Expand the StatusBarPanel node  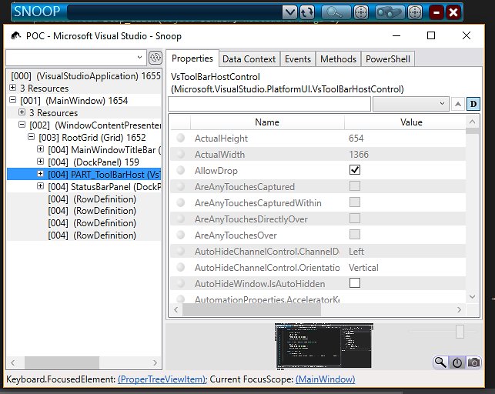point(40,185)
